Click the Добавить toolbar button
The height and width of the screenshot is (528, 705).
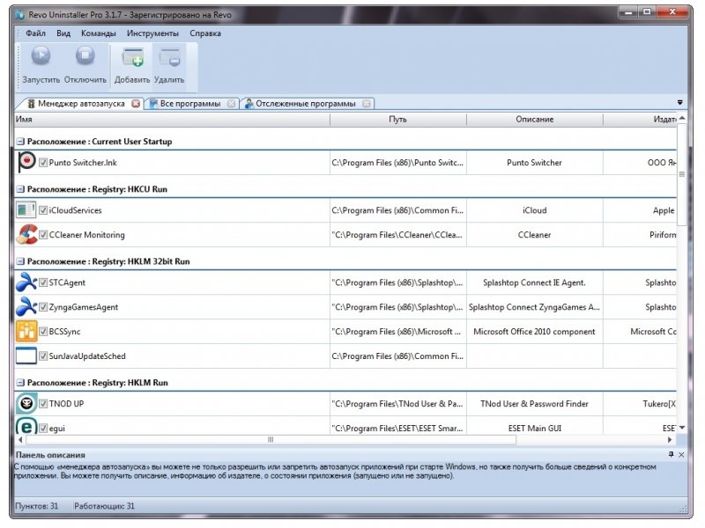coord(132,65)
